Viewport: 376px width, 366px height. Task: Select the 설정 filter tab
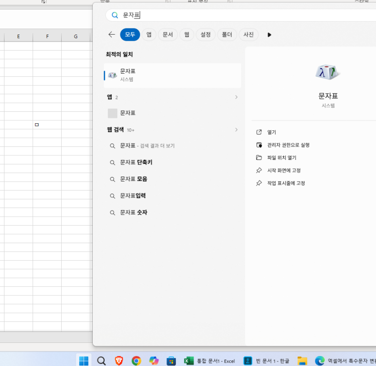click(x=206, y=35)
